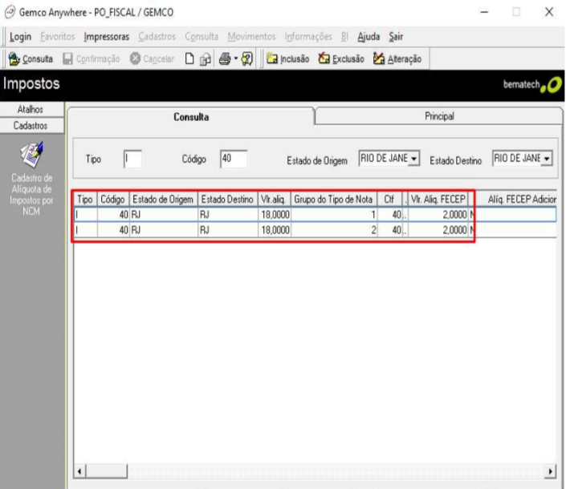
Task: Open the Cadastros menu in the menu bar
Action: coord(157,36)
